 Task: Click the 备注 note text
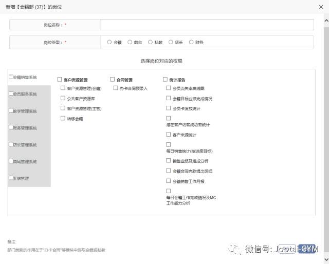tap(12, 242)
